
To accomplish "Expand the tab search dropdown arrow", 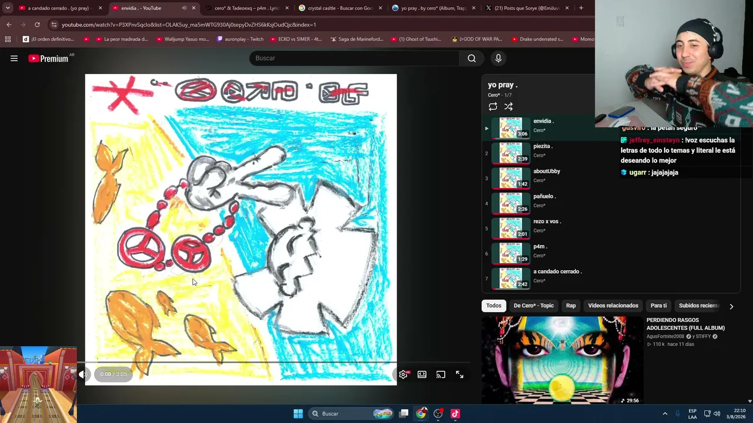I will point(8,8).
